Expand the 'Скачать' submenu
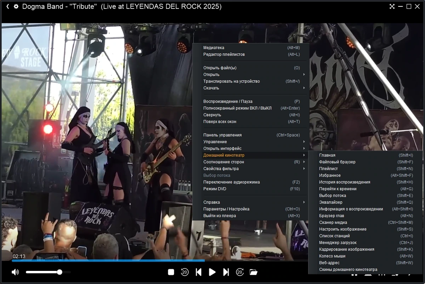 coord(251,88)
